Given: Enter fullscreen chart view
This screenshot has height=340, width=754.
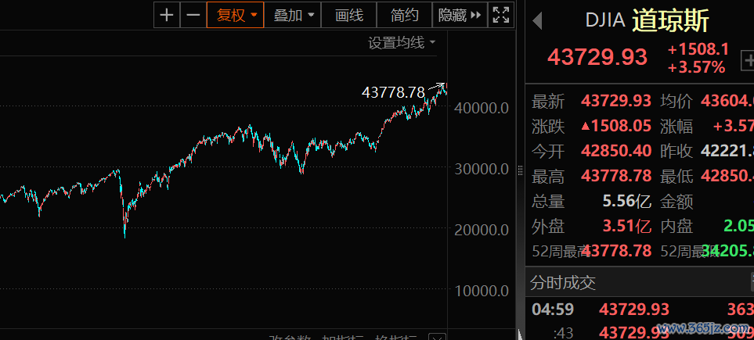Looking at the screenshot, I should (x=501, y=14).
